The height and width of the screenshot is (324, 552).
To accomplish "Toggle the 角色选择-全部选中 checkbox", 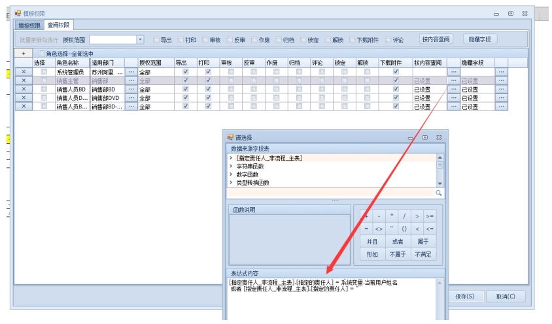I will point(43,54).
